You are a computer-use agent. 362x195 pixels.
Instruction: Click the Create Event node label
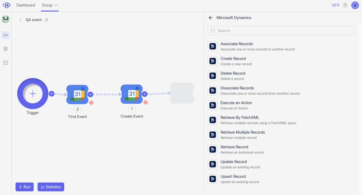click(132, 116)
